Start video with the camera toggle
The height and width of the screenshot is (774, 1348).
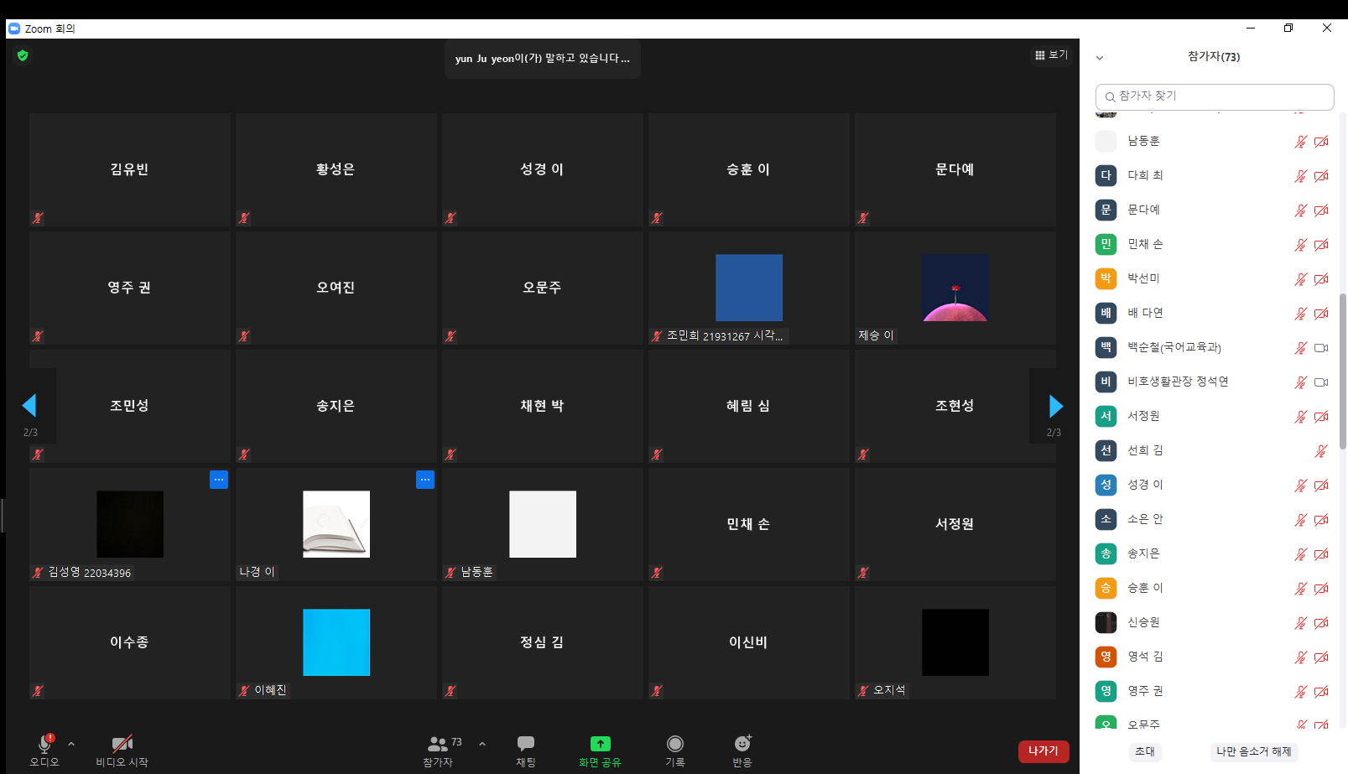click(122, 744)
